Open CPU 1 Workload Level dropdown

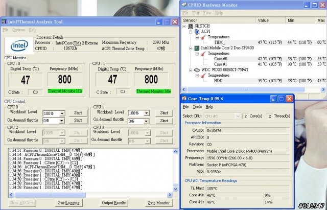tap(147, 113)
